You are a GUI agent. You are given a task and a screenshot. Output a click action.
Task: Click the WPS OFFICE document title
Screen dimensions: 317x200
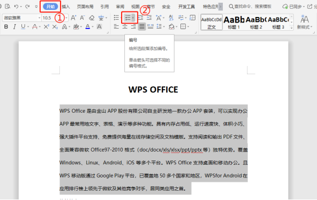[153, 90]
